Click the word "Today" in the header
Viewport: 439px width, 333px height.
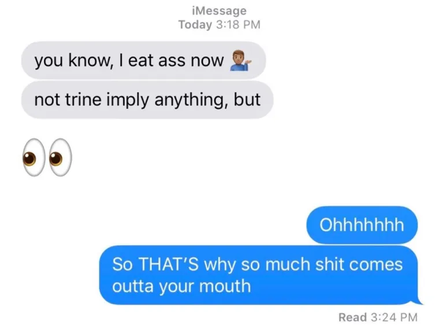(195, 24)
